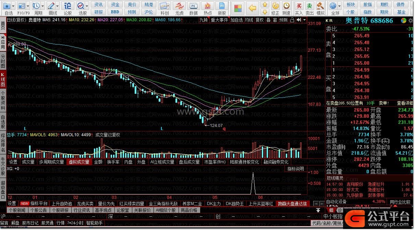Open dropdown arrow at chart header right end
This screenshot has height=230, width=415.
(x=304, y=20)
